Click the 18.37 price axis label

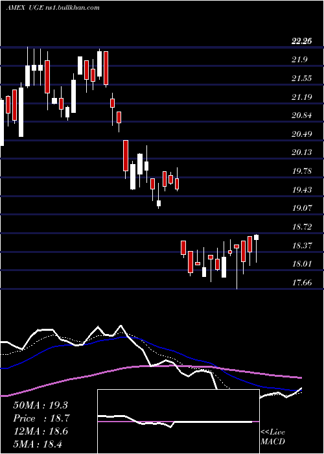point(302,246)
